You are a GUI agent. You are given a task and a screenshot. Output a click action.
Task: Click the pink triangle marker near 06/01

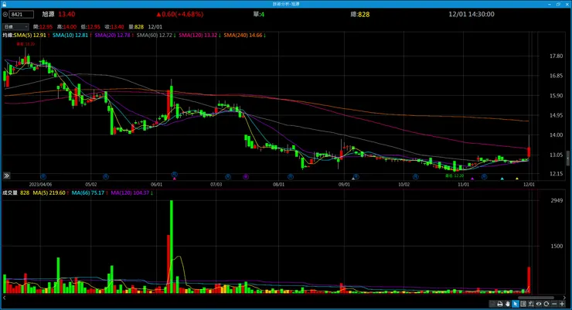point(175,179)
